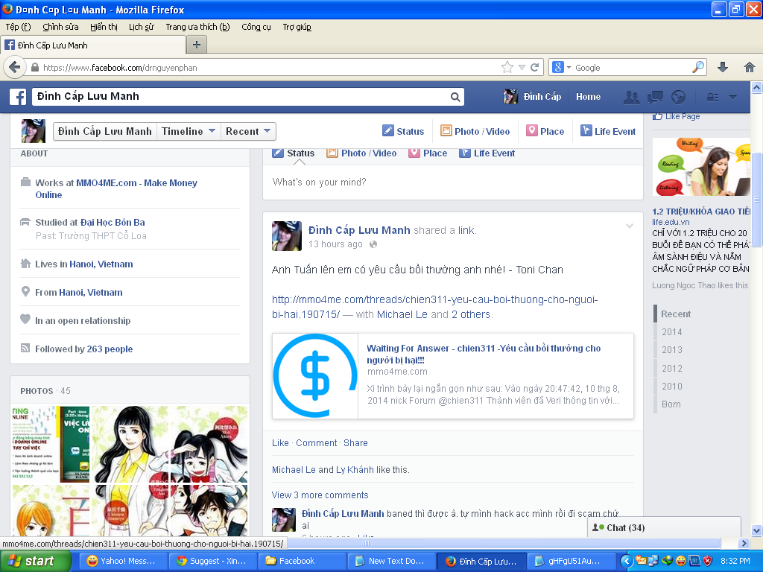Expand hidden system tray icons arrow
The height and width of the screenshot is (572, 763).
[x=626, y=561]
